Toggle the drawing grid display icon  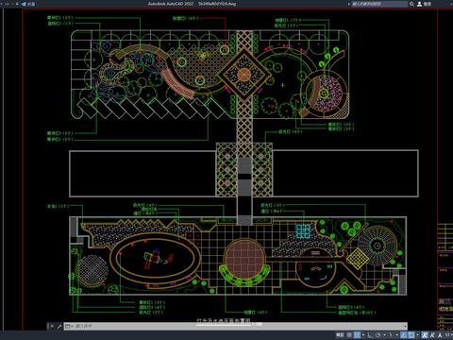pyautogui.click(x=349, y=335)
